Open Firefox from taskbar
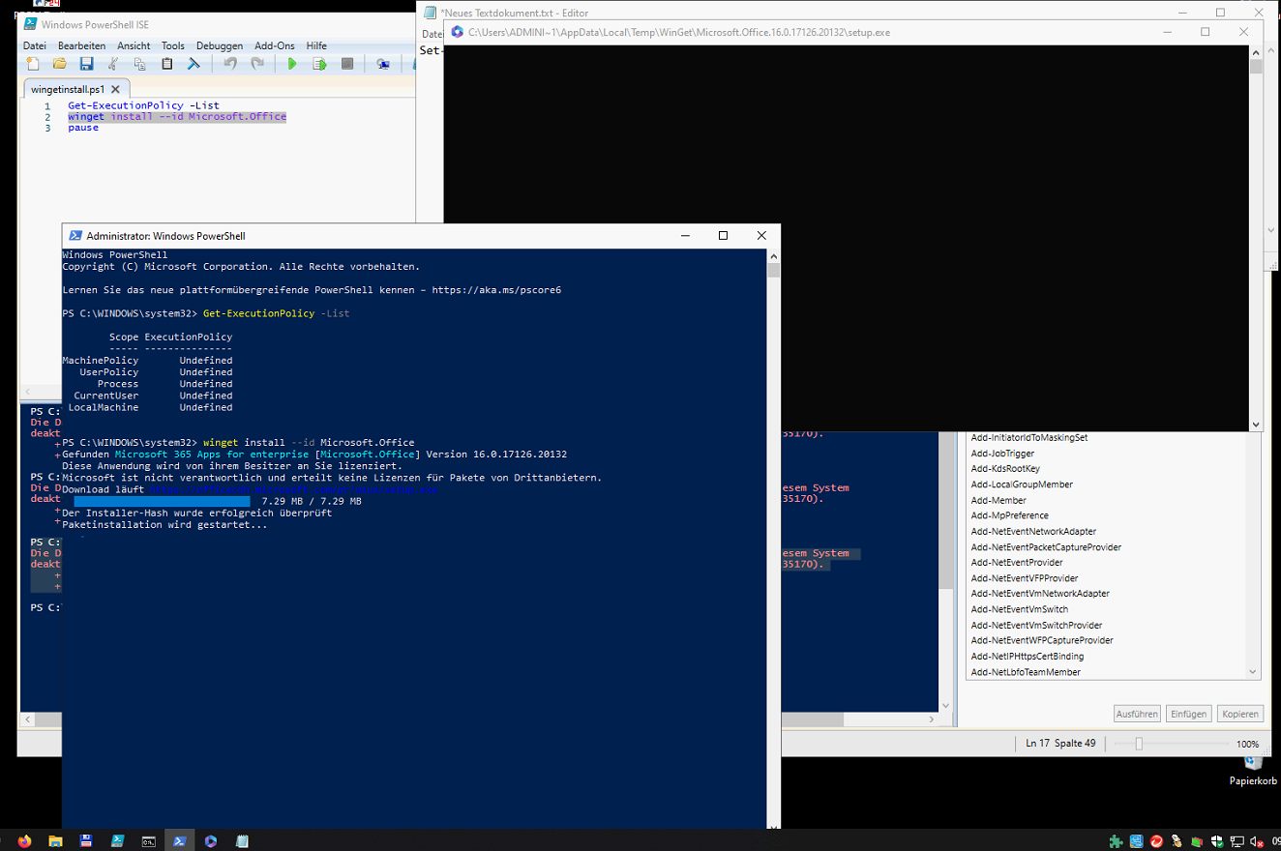Image resolution: width=1281 pixels, height=851 pixels. [24, 840]
